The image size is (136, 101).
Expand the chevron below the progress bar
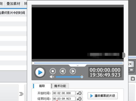click(78, 65)
